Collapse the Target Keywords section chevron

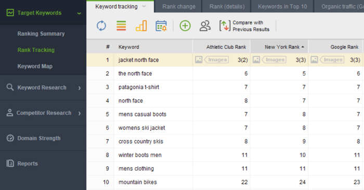79,13
